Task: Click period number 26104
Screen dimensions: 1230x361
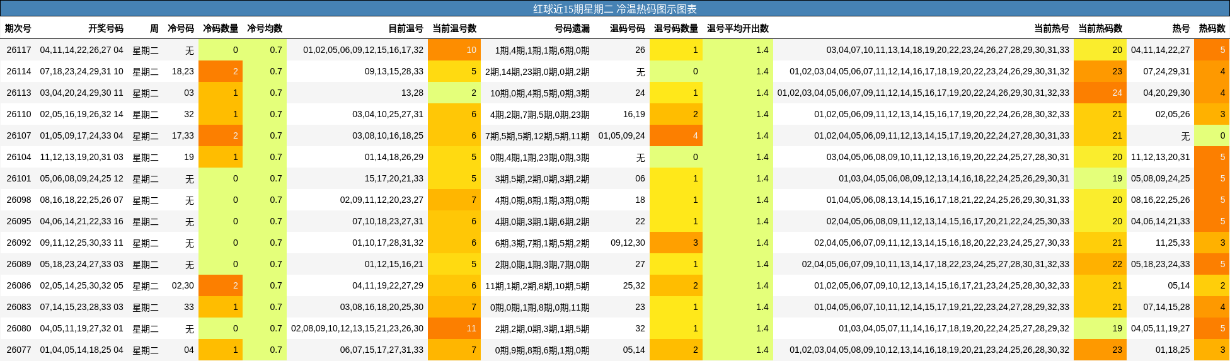Action: coord(19,157)
